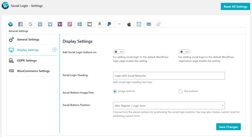This screenshot has width=252, height=137.
Task: Click the Save Changes button
Action: point(228,127)
